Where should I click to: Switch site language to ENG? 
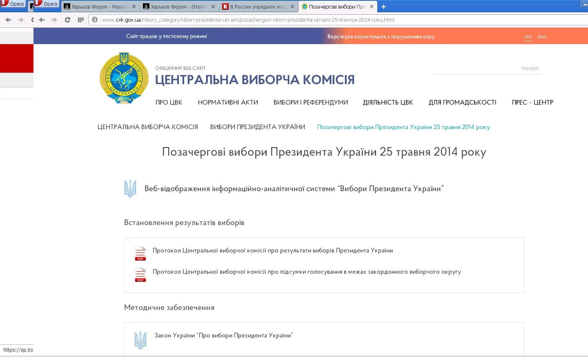[542, 37]
